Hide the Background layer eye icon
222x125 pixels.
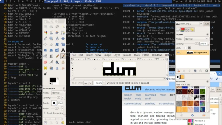pyautogui.click(x=179, y=53)
